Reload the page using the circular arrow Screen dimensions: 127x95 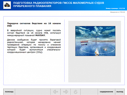(75, 92)
